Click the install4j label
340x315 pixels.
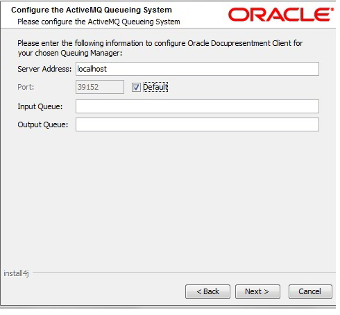(x=16, y=273)
